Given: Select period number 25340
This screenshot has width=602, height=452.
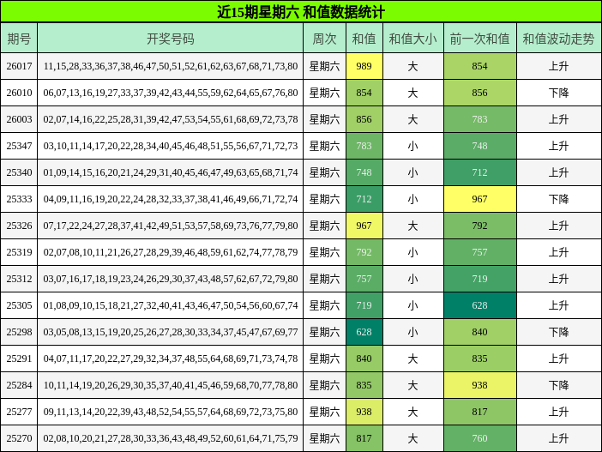Looking at the screenshot, I should coord(19,172).
